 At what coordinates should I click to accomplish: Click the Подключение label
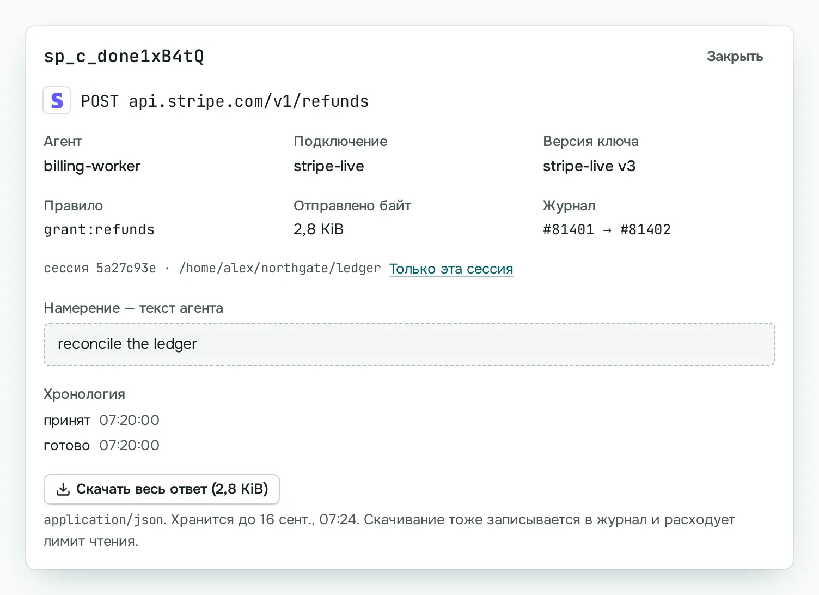click(x=340, y=142)
